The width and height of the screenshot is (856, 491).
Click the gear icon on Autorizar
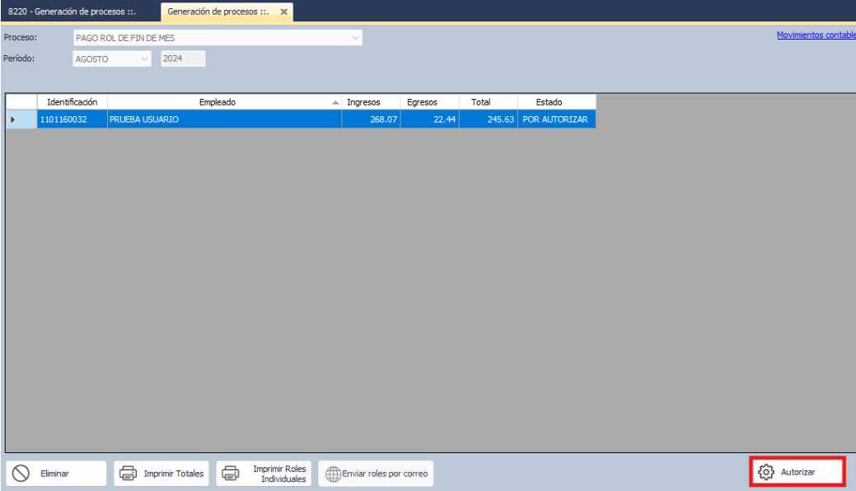tap(766, 472)
